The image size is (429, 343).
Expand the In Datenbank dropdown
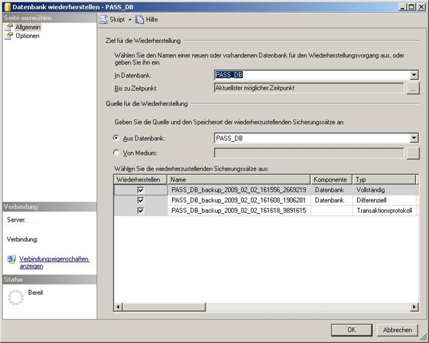click(x=414, y=75)
